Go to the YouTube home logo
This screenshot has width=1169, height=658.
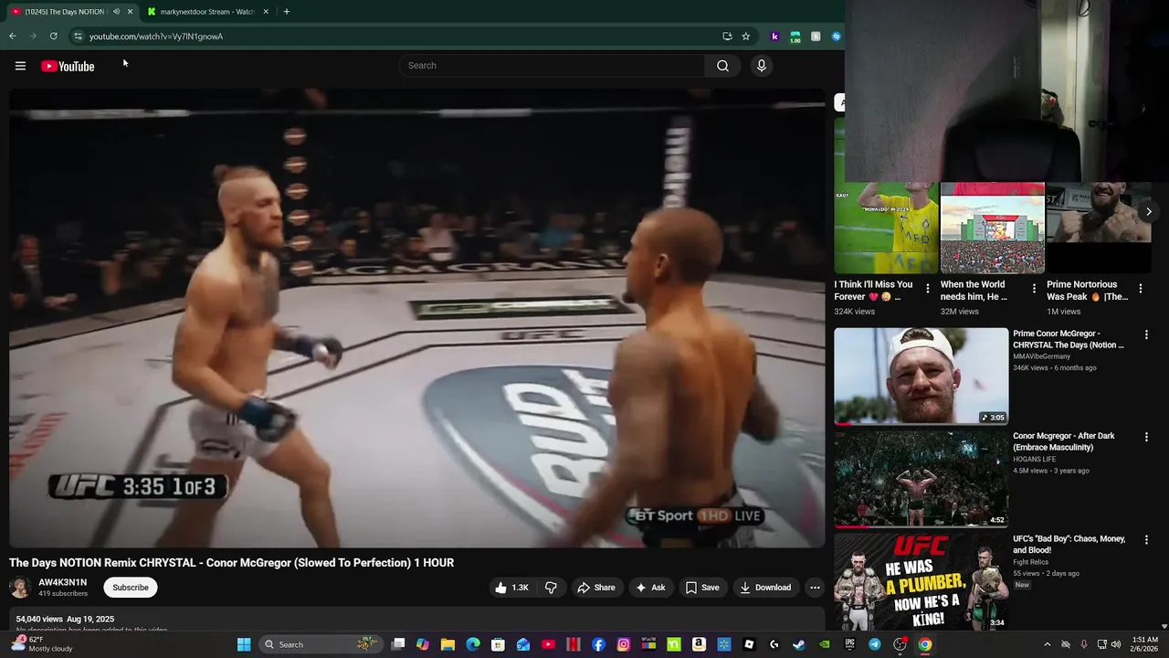pyautogui.click(x=68, y=66)
